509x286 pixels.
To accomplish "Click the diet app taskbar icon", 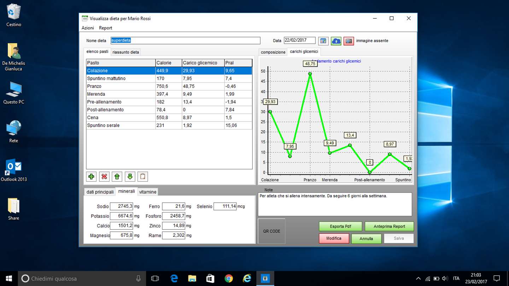I will [265, 279].
